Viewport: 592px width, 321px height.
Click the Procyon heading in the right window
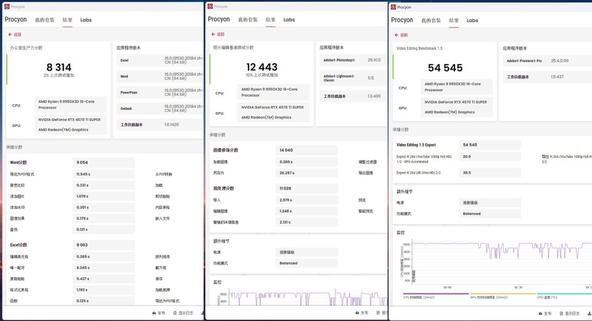coord(401,20)
